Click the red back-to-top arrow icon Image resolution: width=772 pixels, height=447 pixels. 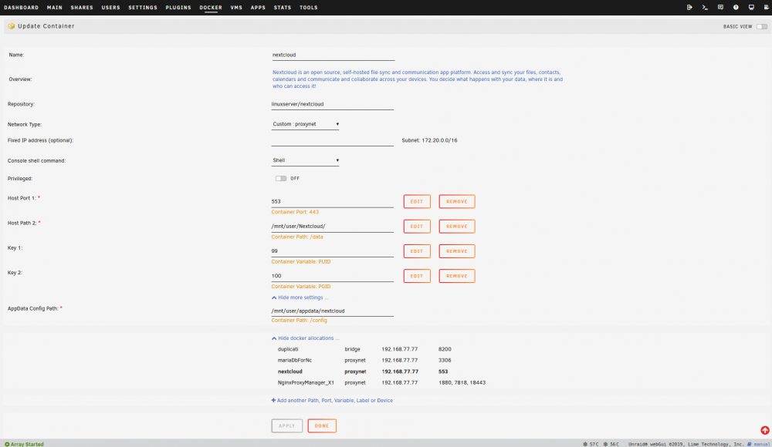(x=764, y=430)
